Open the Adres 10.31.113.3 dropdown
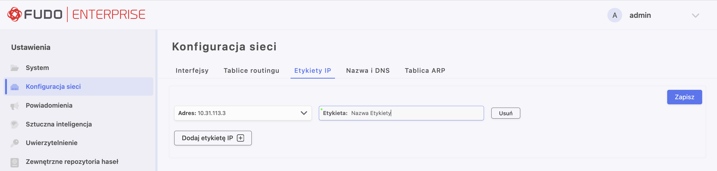Image resolution: width=717 pixels, height=171 pixels. [x=243, y=113]
